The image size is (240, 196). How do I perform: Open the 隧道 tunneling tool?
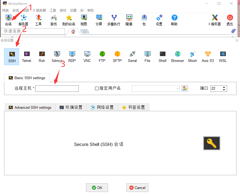(129, 20)
